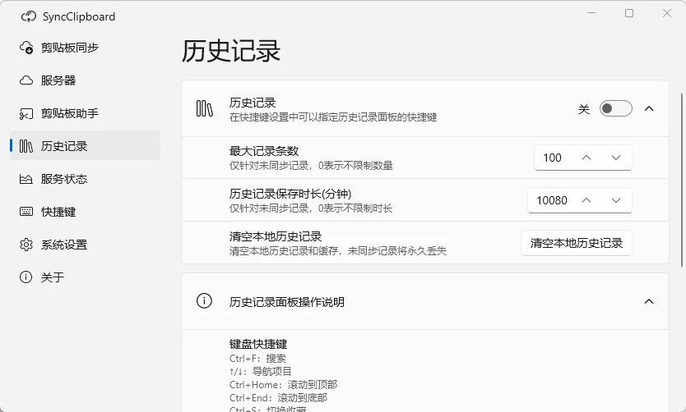This screenshot has height=412, width=686.
Task: Click the 历史记录保存时长(分钟) label
Action: click(x=290, y=194)
